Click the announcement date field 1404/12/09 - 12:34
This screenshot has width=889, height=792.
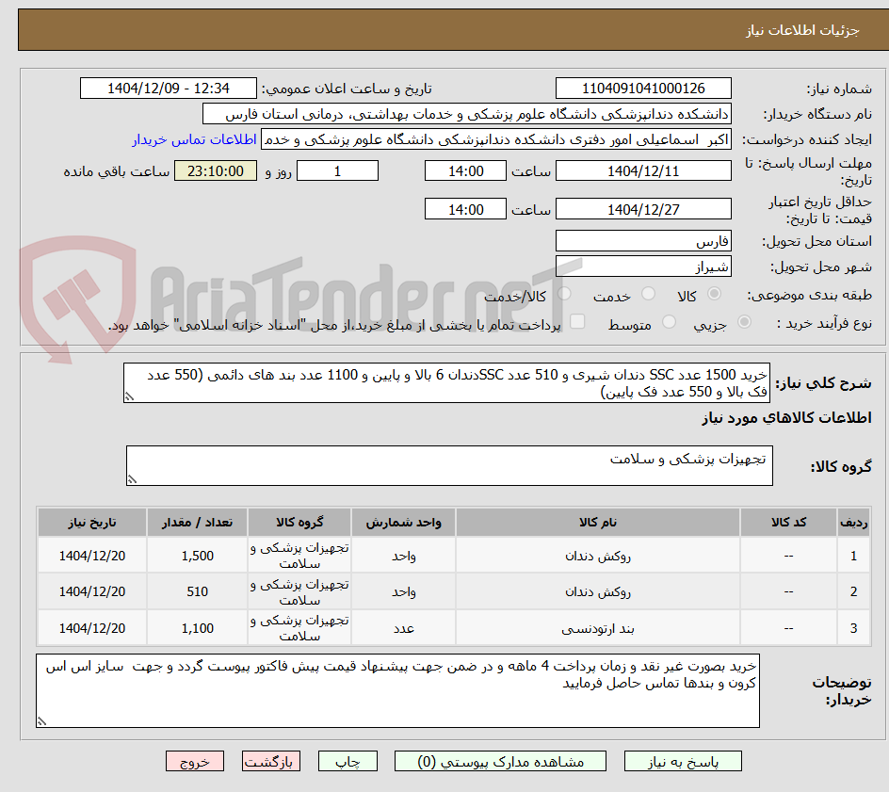coord(169,89)
